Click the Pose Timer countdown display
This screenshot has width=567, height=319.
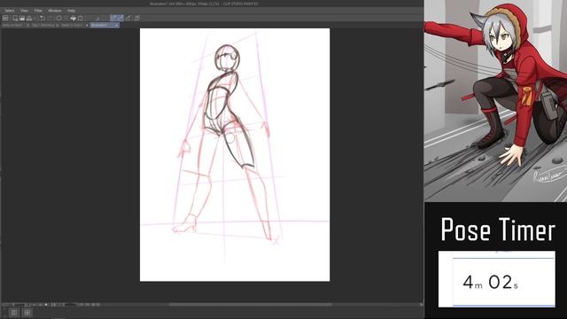pos(497,279)
